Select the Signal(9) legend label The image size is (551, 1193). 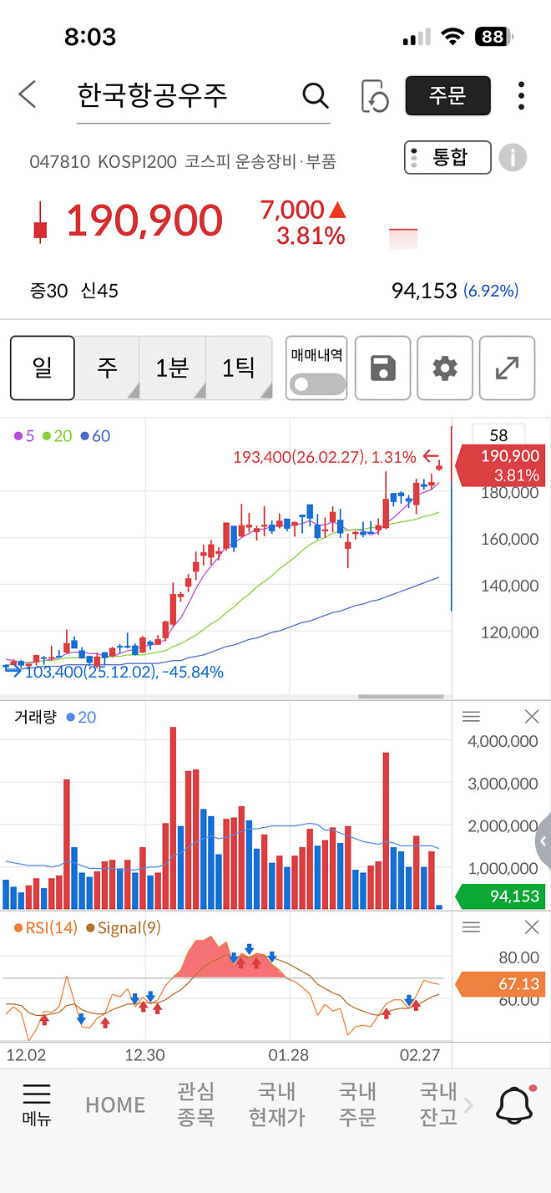(x=123, y=927)
